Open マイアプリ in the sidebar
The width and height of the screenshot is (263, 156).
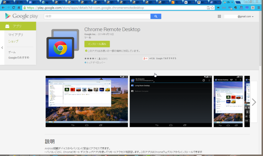[x=15, y=35]
